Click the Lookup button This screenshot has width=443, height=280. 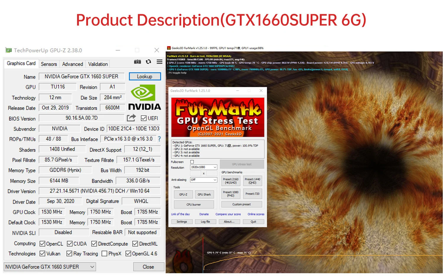145,76
